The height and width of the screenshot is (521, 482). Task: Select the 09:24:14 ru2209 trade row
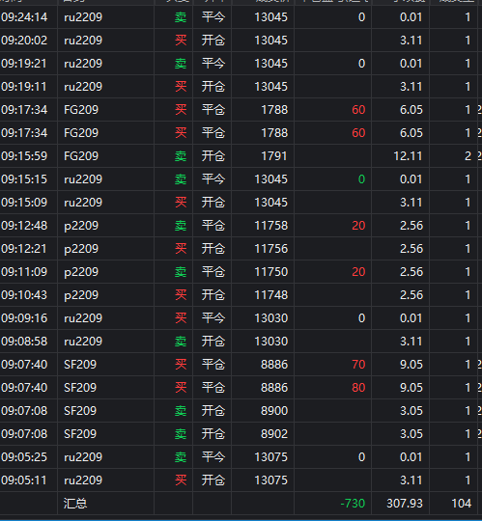click(241, 17)
